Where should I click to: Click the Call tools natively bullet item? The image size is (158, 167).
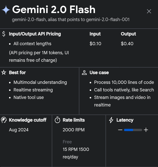(x=124, y=90)
